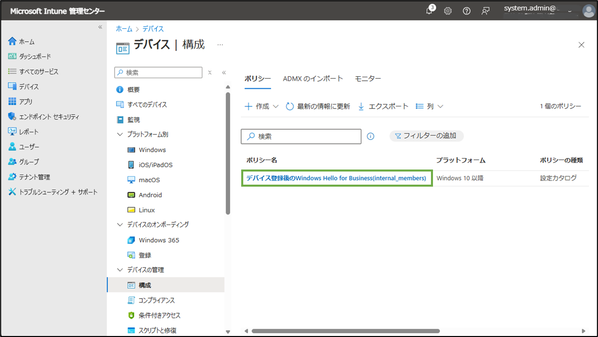Sort by プラットフォーム column header
This screenshot has height=337, width=598.
[461, 160]
